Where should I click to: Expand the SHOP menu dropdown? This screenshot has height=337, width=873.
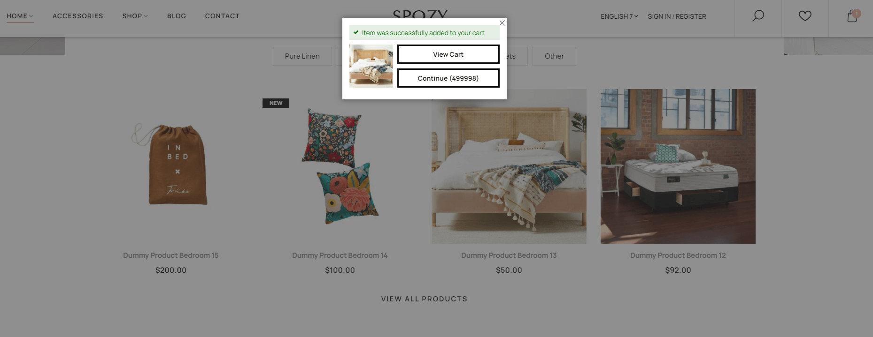tap(135, 16)
